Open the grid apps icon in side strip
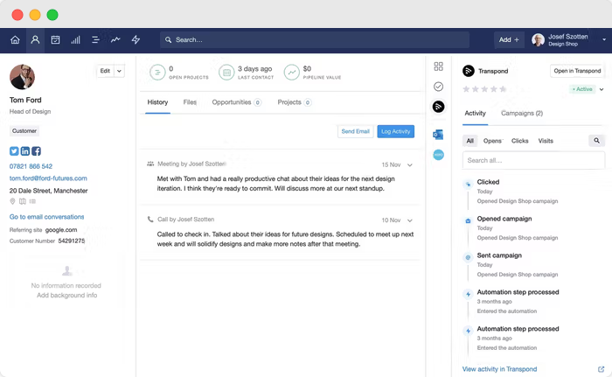The width and height of the screenshot is (612, 377). tap(438, 66)
